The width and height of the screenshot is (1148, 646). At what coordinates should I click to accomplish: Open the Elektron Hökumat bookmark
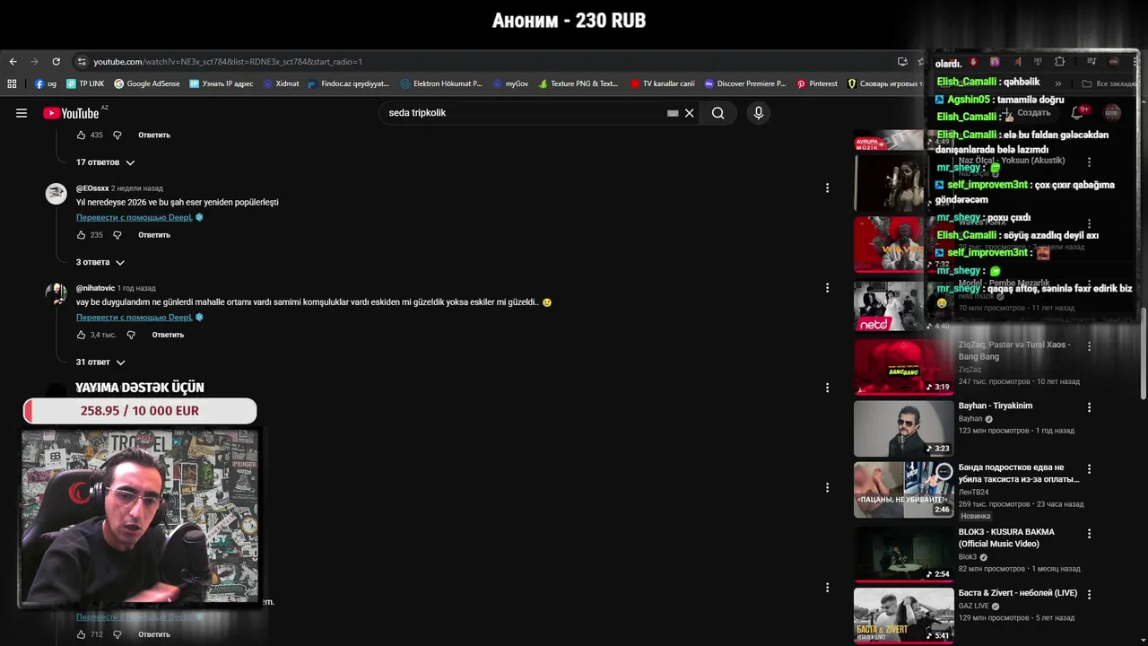coord(441,83)
